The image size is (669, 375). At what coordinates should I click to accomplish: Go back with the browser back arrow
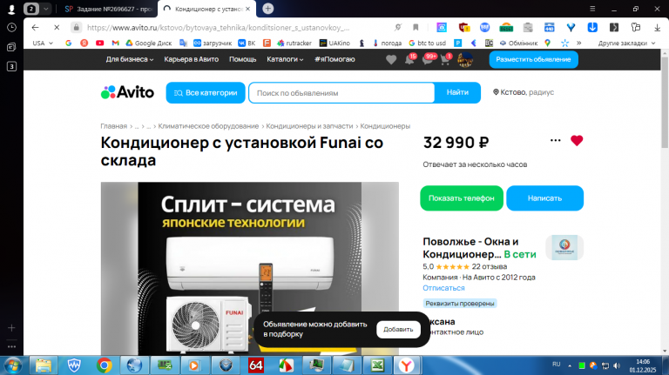(35, 27)
